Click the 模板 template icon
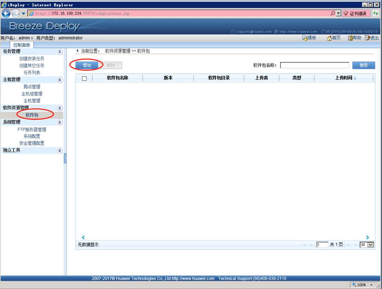The width and height of the screenshot is (382, 289). coord(305,38)
